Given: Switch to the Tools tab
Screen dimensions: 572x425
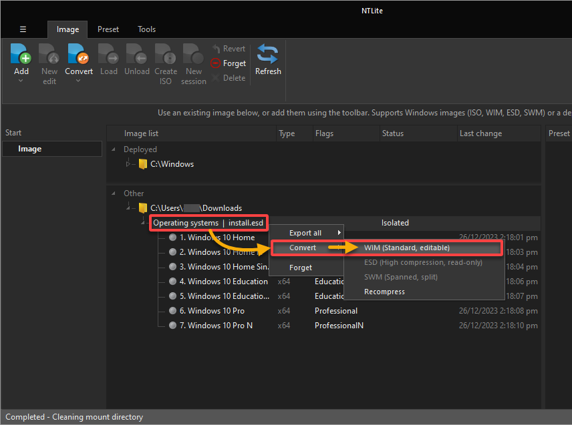Looking at the screenshot, I should click(x=146, y=29).
